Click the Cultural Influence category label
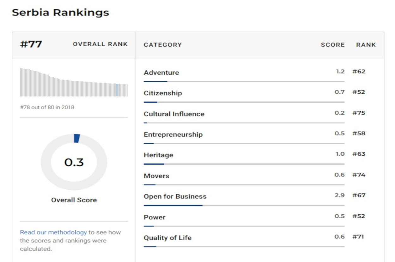 pos(174,114)
